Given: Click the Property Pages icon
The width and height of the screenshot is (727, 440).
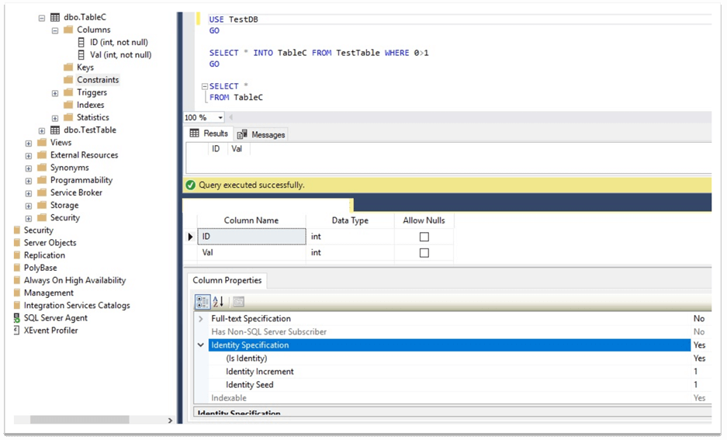Looking at the screenshot, I should (238, 302).
